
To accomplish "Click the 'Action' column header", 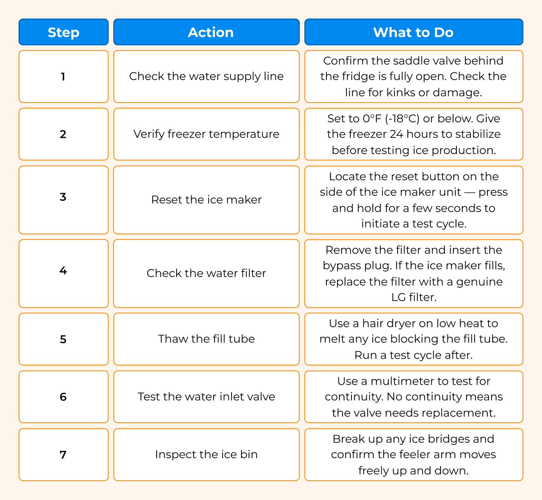I will tap(206, 32).
